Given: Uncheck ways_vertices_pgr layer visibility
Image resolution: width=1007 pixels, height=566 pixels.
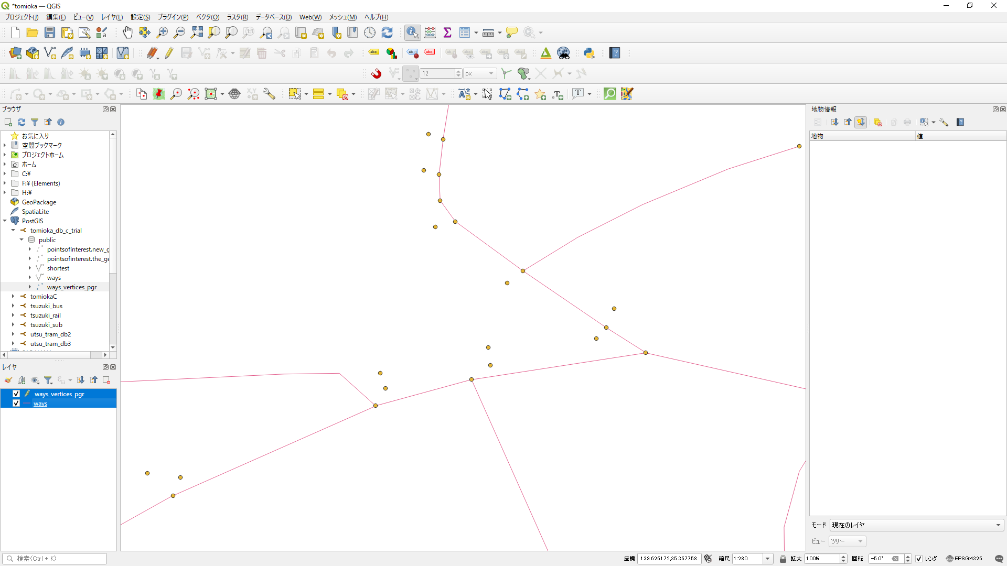Looking at the screenshot, I should pyautogui.click(x=16, y=394).
